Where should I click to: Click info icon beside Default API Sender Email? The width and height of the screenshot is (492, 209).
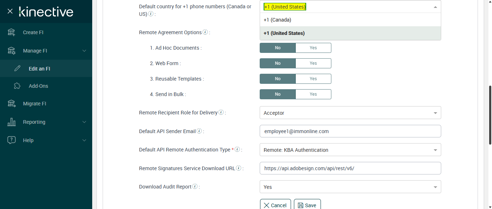[199, 131]
